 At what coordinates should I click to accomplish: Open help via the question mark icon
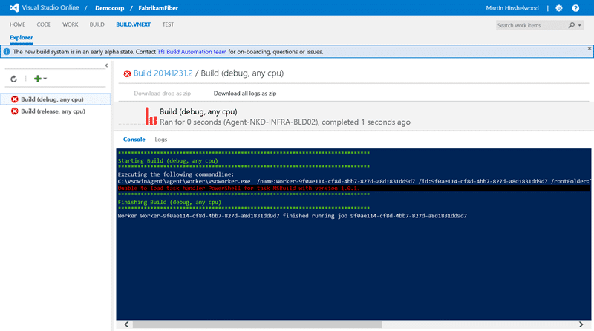575,8
